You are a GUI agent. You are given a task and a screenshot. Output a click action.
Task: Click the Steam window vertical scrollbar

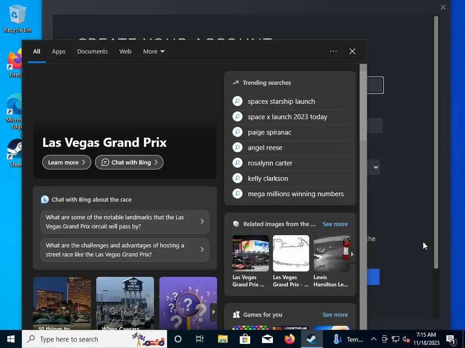coord(436,142)
